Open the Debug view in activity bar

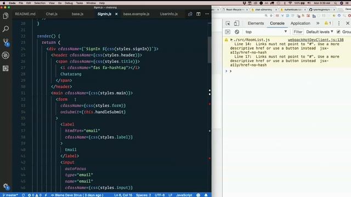point(5,55)
